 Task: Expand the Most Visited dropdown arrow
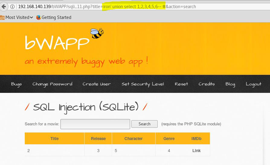click(31, 17)
